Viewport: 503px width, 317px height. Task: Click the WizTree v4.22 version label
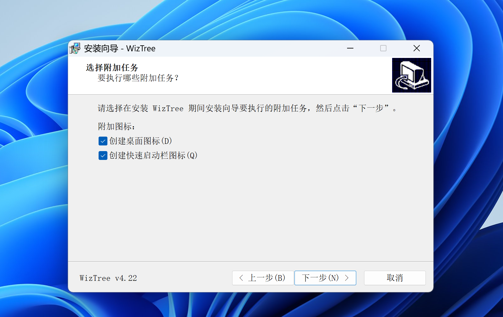tap(108, 278)
